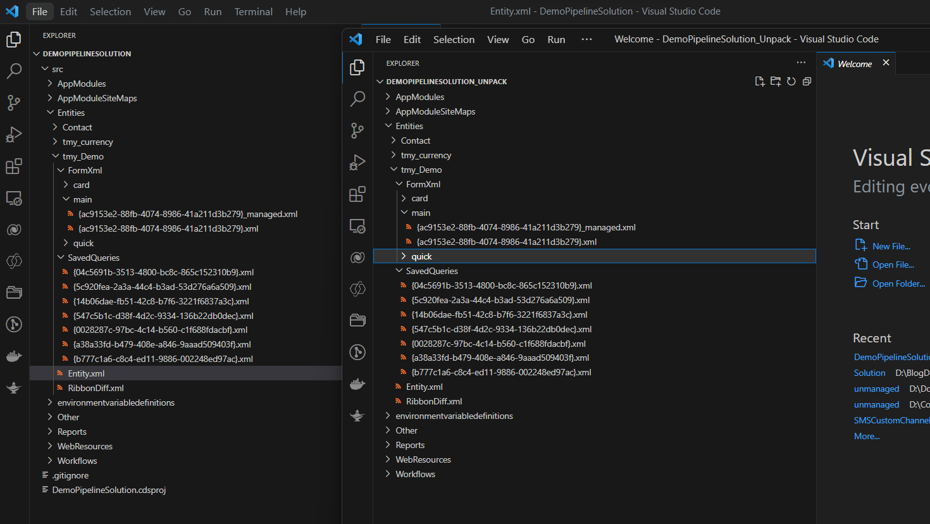
Task: Open the Go menu in the Unpack window
Action: point(528,39)
